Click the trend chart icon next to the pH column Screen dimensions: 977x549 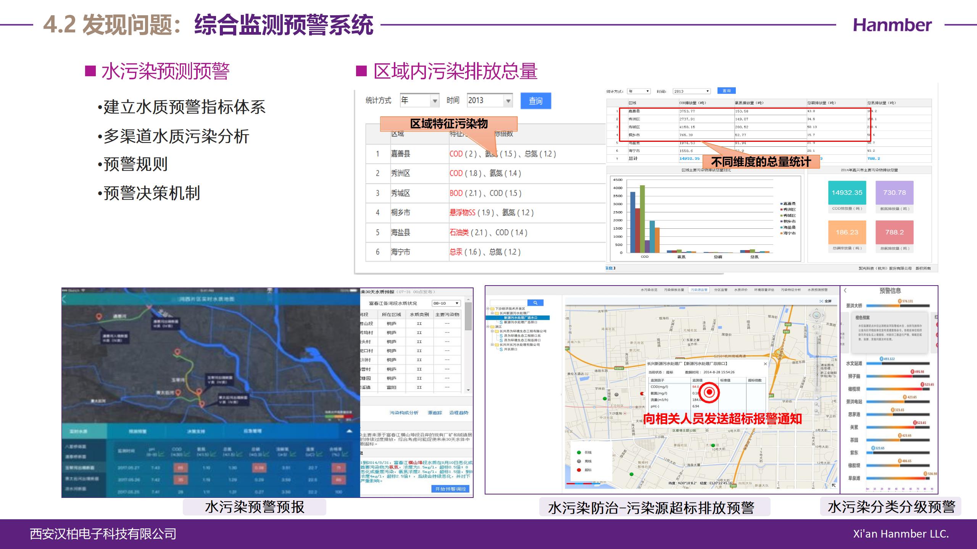[x=161, y=454]
